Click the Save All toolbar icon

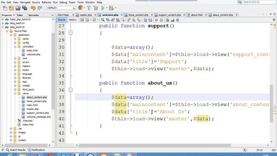point(25,8)
